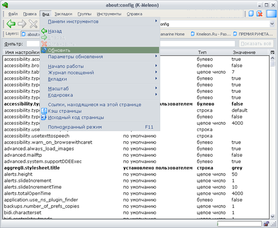Click the K-Meleon lizard title bar icon
This screenshot has width=278, height=228.
5,5
